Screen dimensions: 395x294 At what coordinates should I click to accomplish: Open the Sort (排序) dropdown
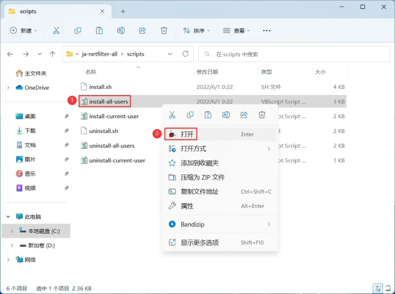point(196,30)
